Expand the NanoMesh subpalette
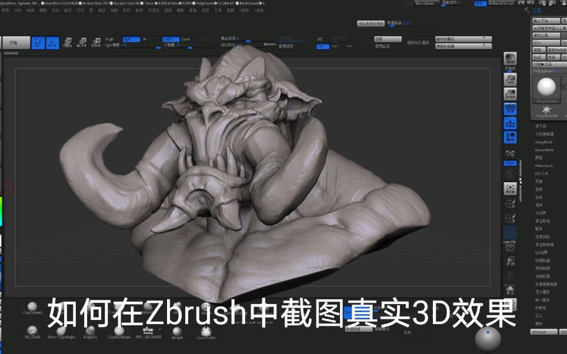 point(544,150)
